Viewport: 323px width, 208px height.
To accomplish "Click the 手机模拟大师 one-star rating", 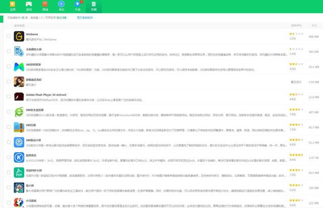I will [296, 49].
